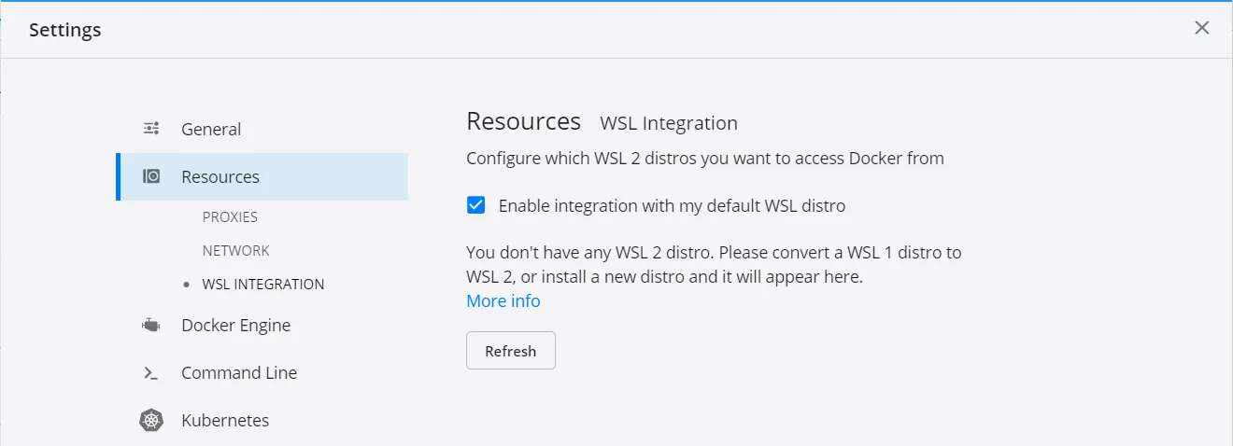This screenshot has width=1233, height=446.
Task: Click the Resources disk icon in sidebar
Action: [151, 176]
